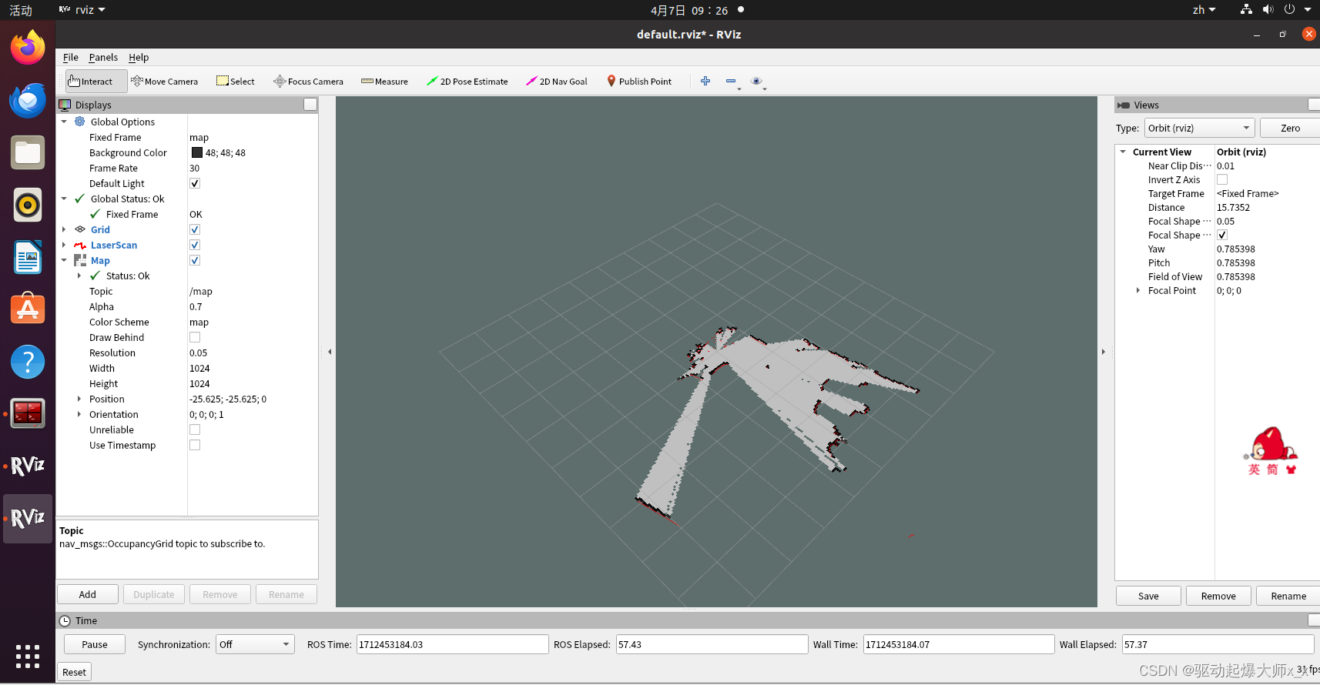Screen dimensions: 1320x685
Task: Open the Synchronization dropdown
Action: [255, 644]
